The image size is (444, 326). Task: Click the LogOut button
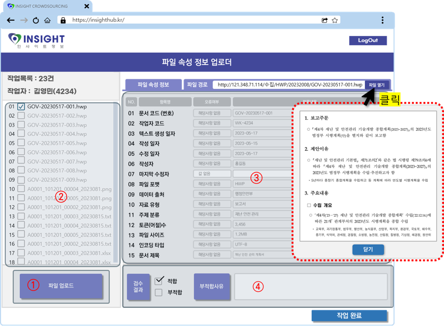click(368, 41)
